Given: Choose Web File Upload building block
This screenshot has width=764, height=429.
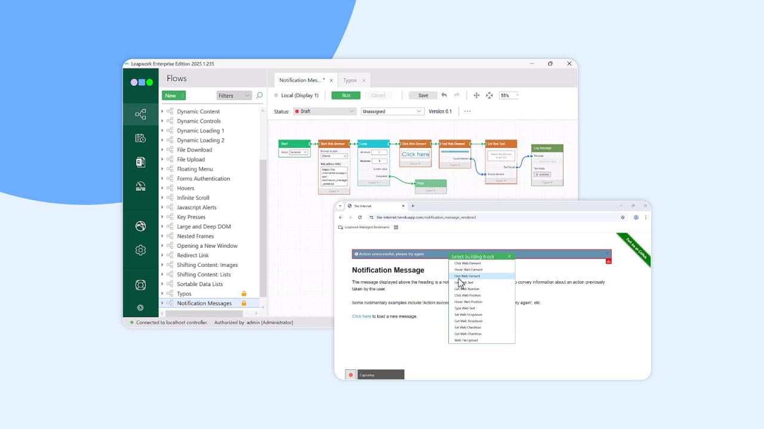Looking at the screenshot, I should point(482,340).
